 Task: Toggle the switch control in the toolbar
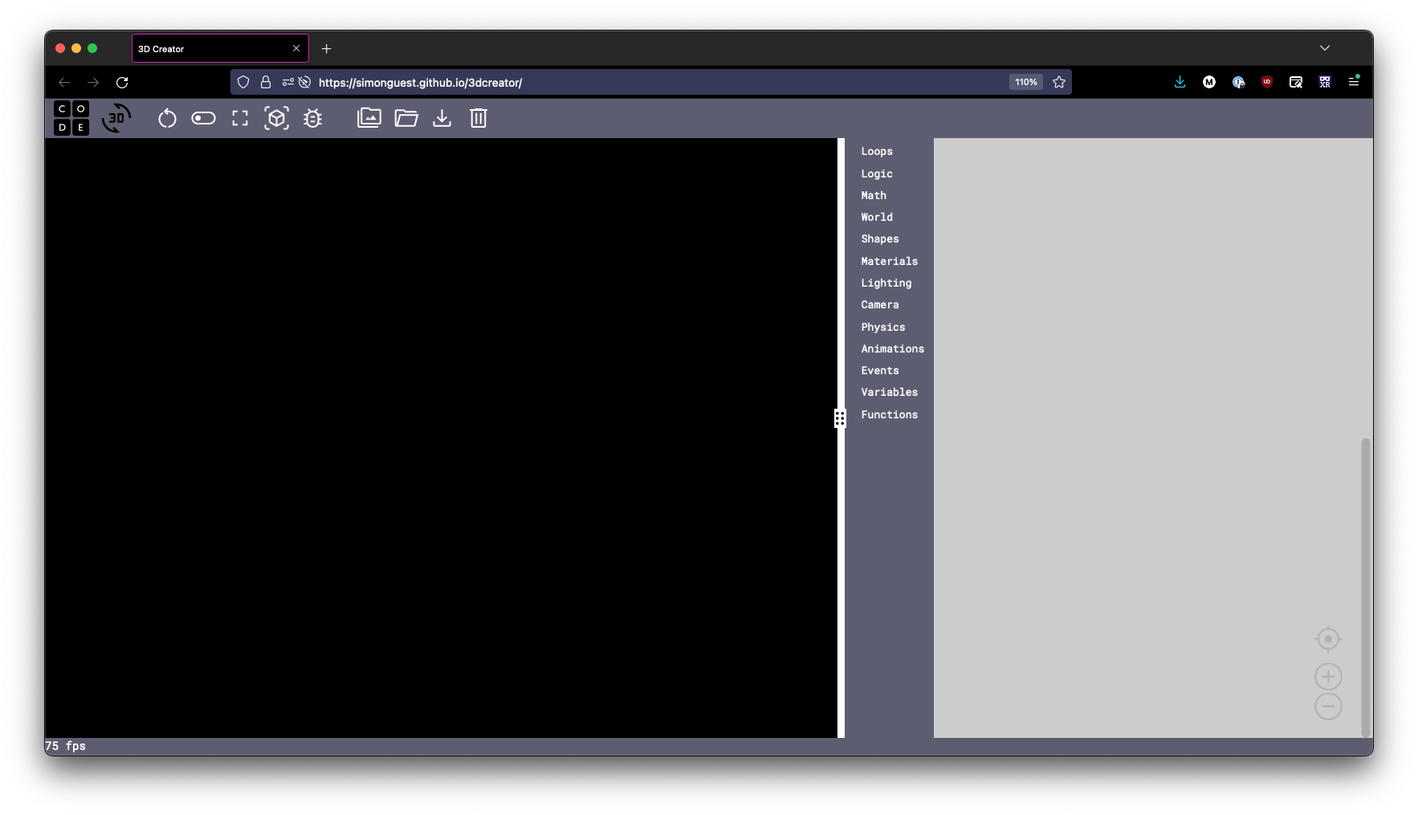click(x=203, y=118)
